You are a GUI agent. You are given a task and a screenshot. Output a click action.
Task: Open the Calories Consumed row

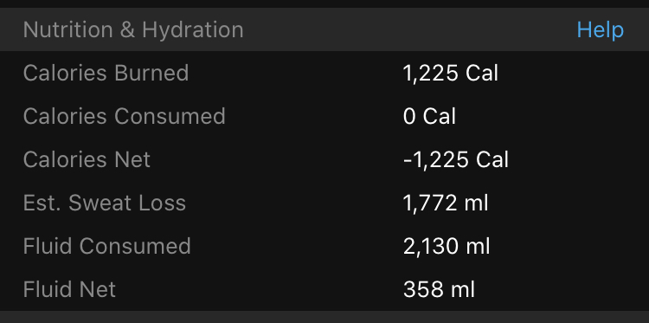324,116
